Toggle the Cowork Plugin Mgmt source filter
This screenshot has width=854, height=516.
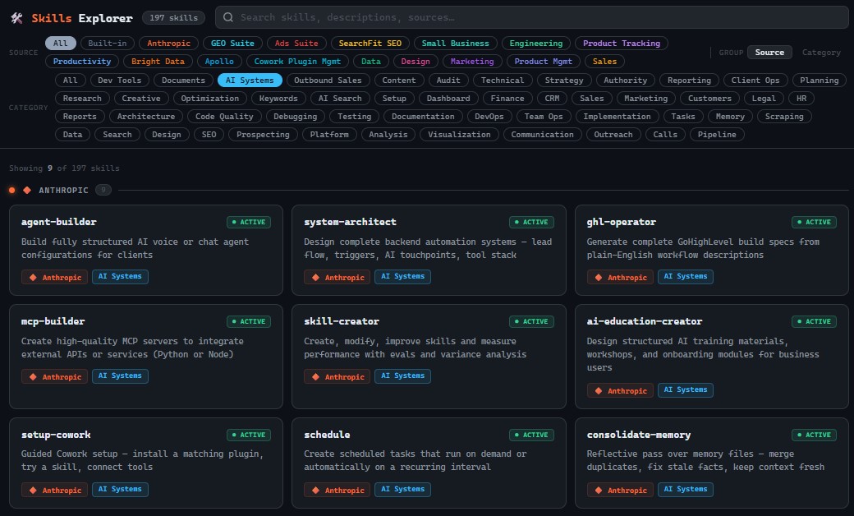[x=297, y=61]
